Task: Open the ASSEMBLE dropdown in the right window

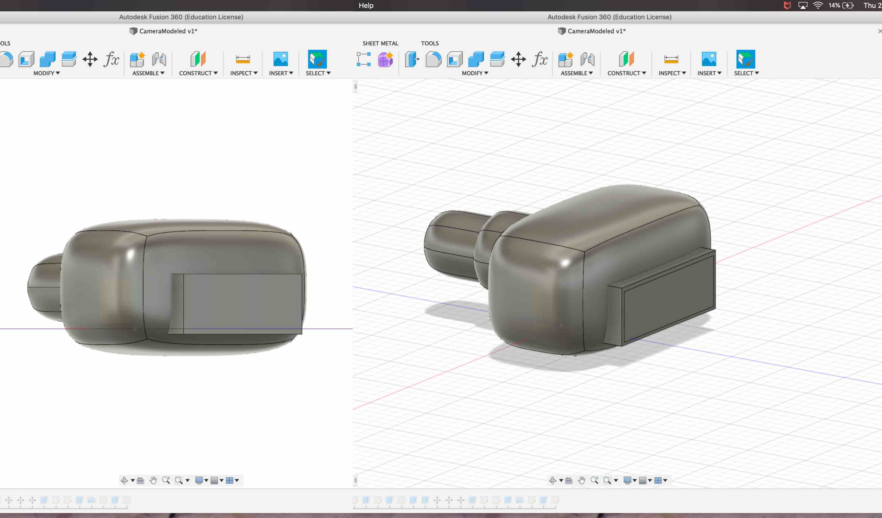Action: (576, 73)
